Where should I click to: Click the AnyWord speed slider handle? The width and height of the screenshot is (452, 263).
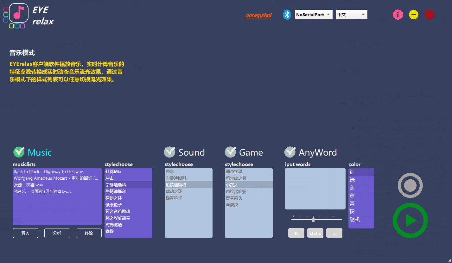[313, 219]
